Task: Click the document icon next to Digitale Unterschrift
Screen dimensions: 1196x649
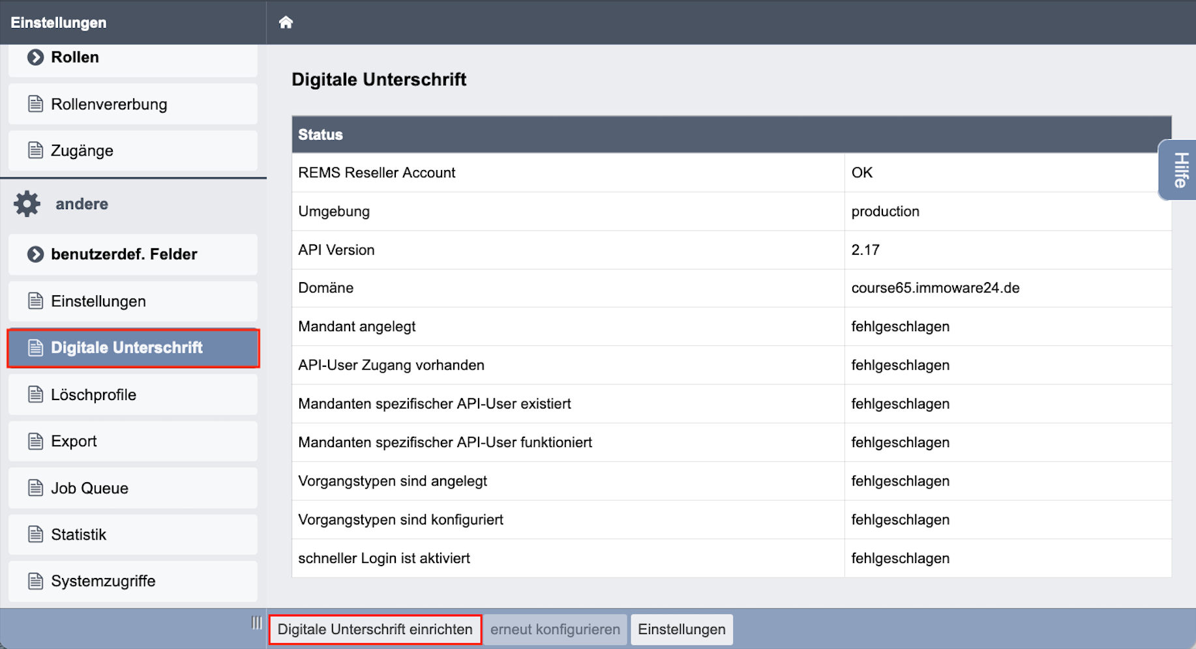Action: pyautogui.click(x=36, y=348)
